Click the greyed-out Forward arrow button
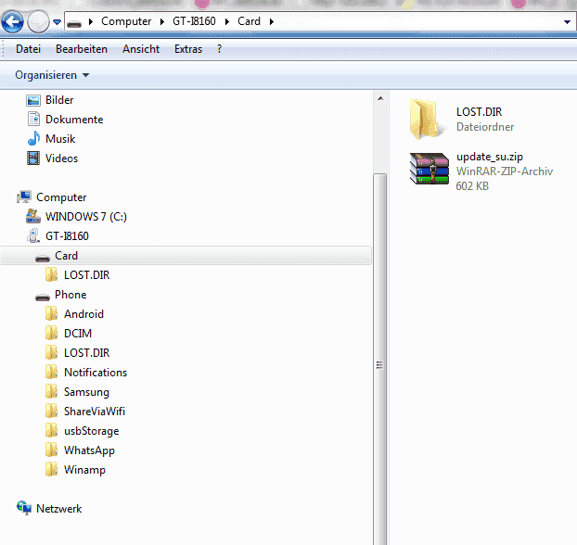The width and height of the screenshot is (577, 545). pyautogui.click(x=38, y=21)
